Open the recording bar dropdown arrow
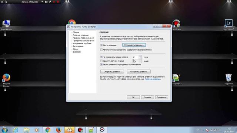 click(x=42, y=2)
